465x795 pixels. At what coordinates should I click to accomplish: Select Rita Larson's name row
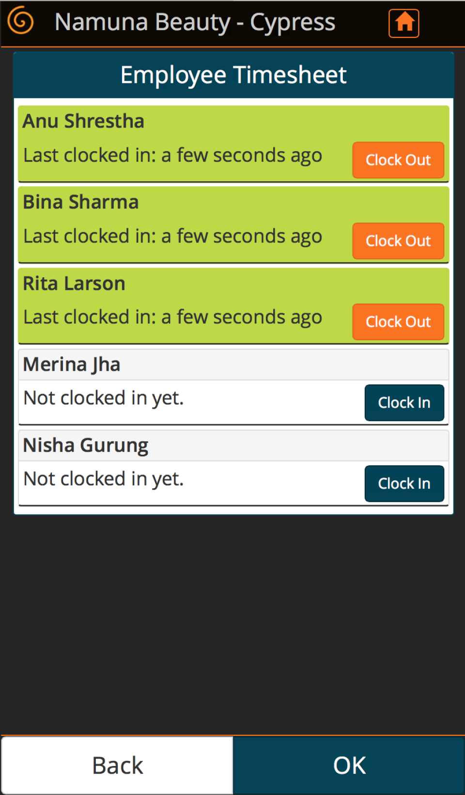click(74, 284)
